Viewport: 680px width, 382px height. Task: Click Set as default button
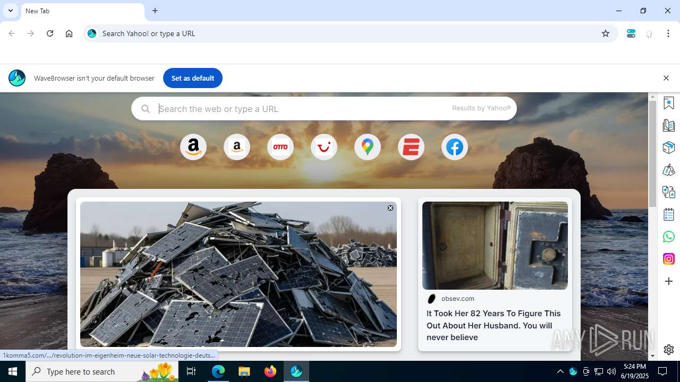pos(193,78)
